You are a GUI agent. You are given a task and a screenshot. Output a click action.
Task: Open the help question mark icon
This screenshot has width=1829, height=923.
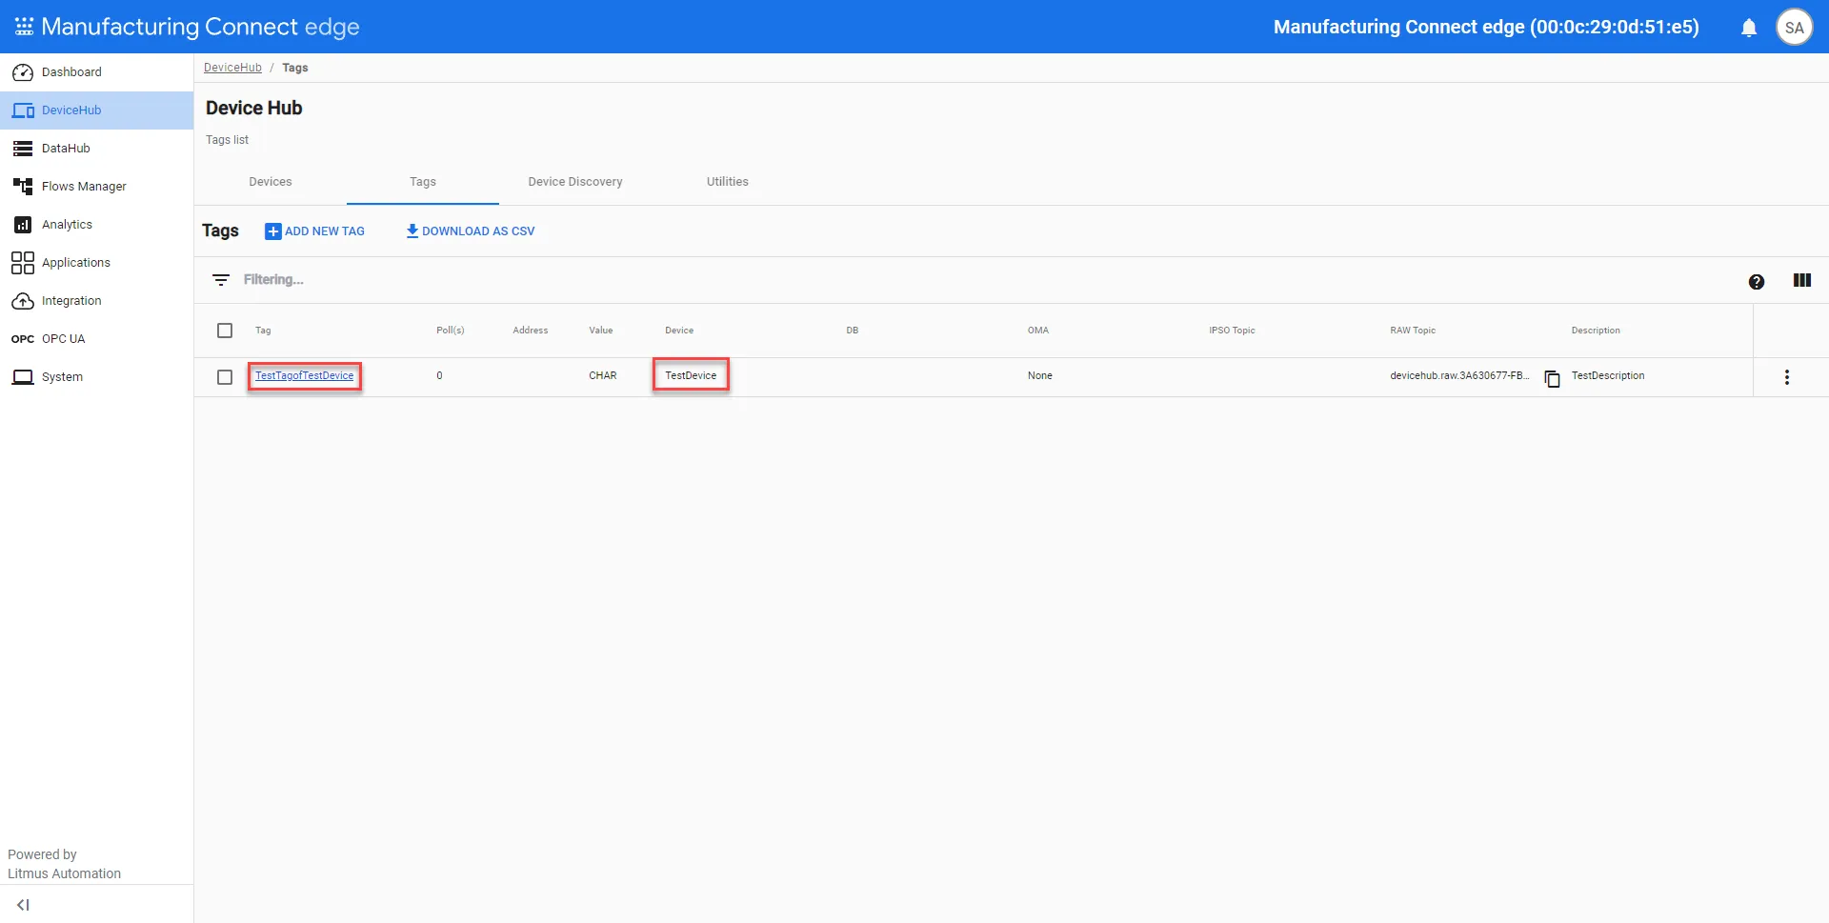pos(1757,282)
